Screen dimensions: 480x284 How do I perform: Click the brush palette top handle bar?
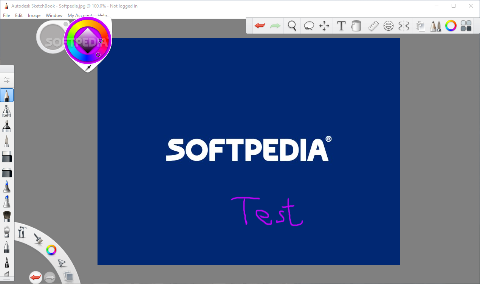click(7, 69)
